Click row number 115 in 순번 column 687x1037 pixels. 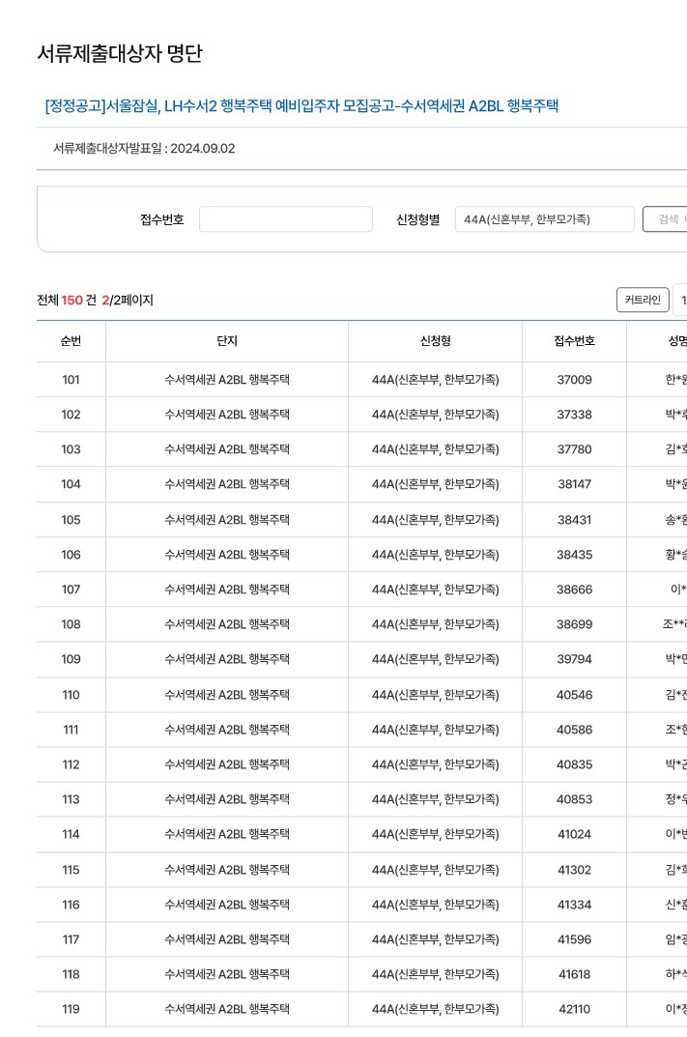(71, 870)
